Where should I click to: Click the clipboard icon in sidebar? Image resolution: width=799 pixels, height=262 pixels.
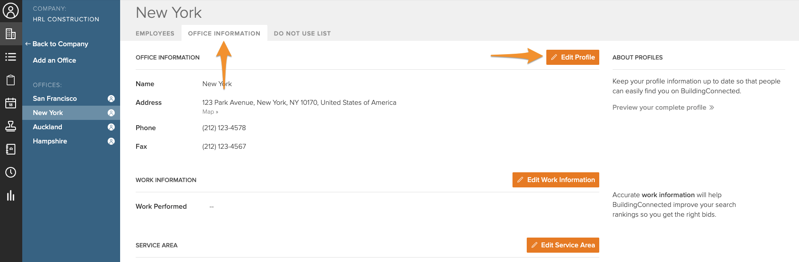click(11, 80)
